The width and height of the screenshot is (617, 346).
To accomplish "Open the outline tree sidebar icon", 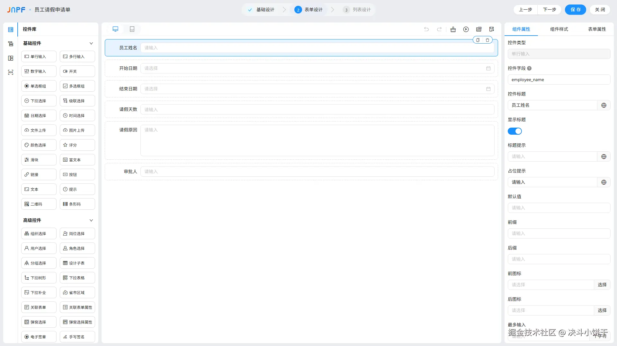I will [x=11, y=44].
